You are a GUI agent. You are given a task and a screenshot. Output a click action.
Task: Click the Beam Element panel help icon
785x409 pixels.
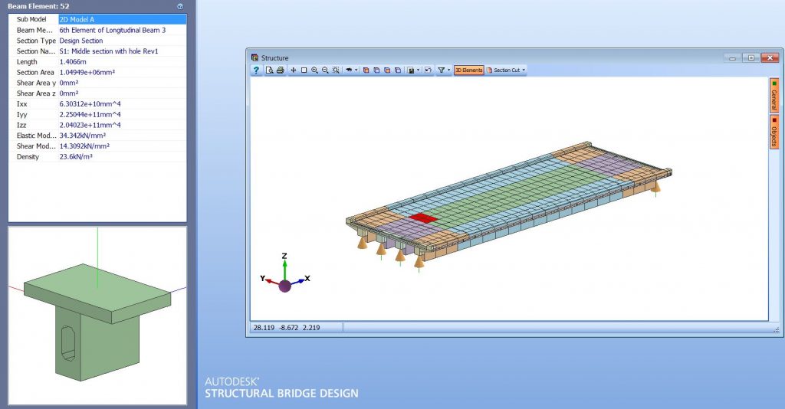pyautogui.click(x=179, y=6)
